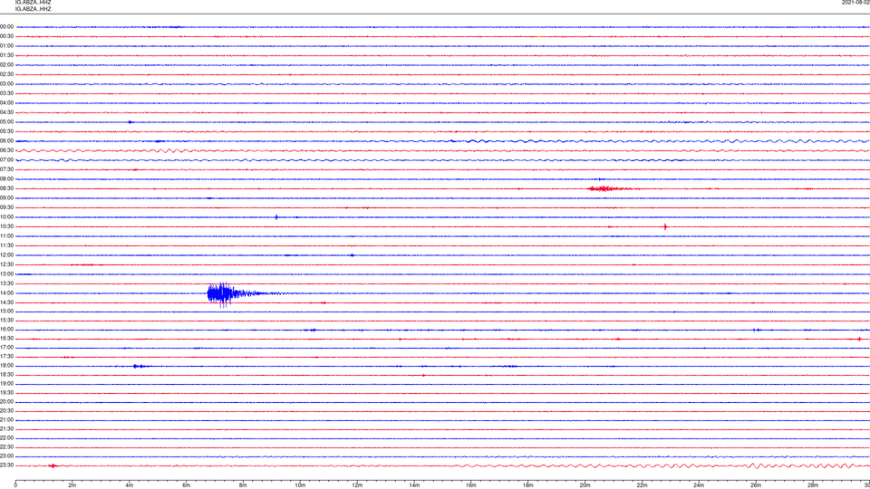Click the '12m' axis tick label

357,485
